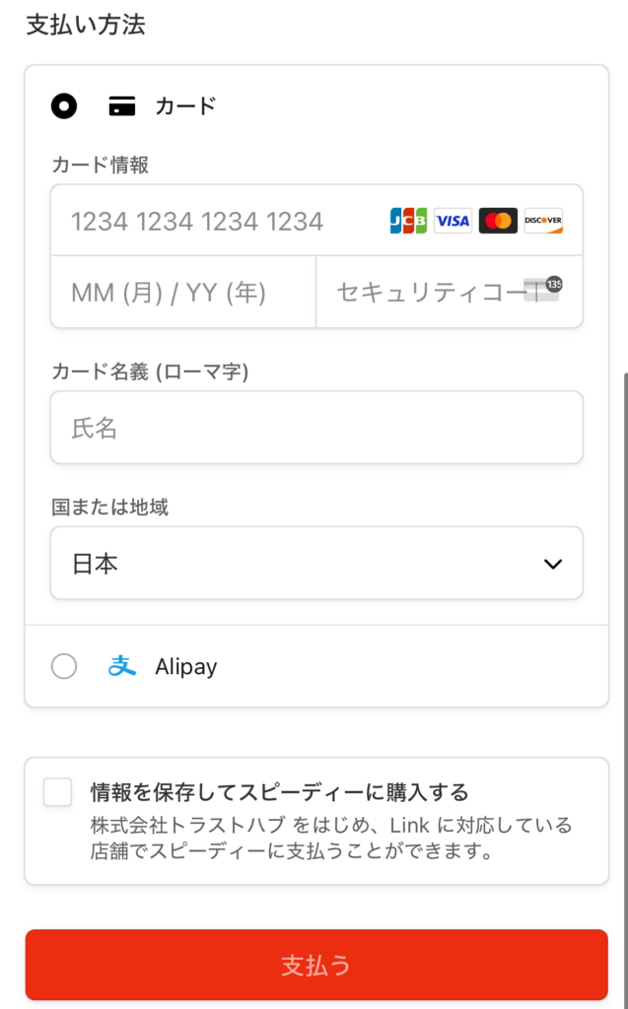Choose the カード payment method label
628x1009 pixels.
click(185, 106)
